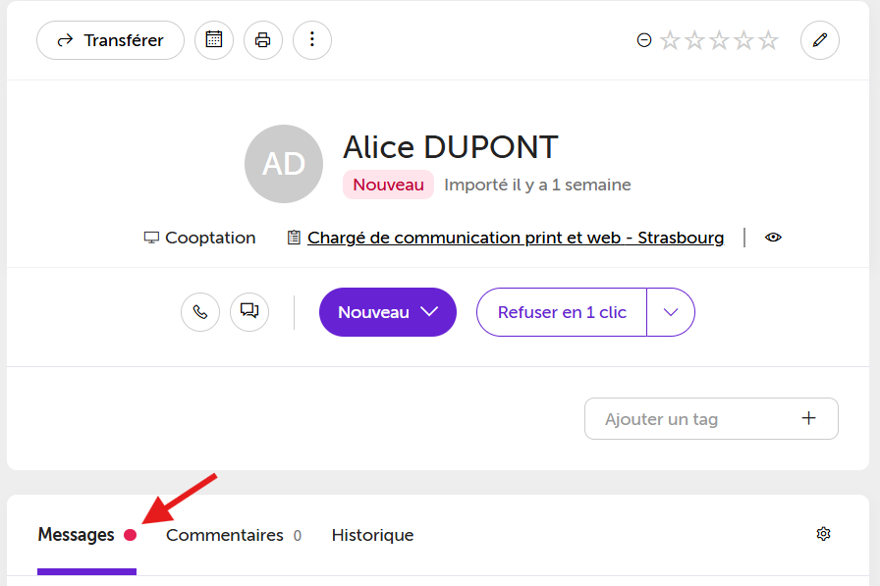Expand the refusal options chevron
The image size is (880, 586).
tap(671, 312)
